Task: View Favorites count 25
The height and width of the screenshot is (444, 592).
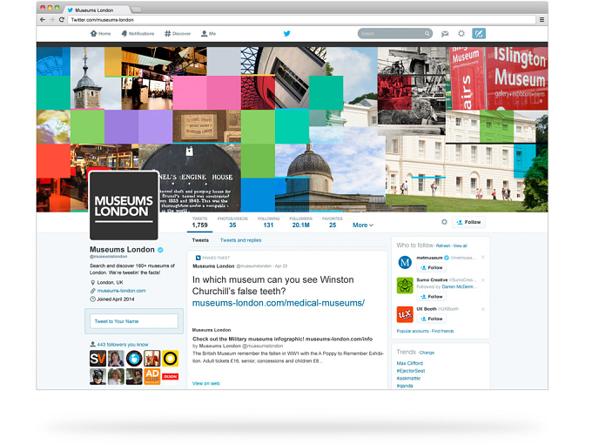Action: point(333,222)
